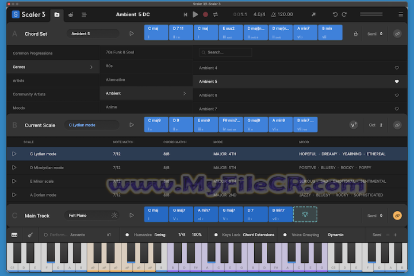Select the Moods category
The height and width of the screenshot is (276, 414).
tap(53, 108)
